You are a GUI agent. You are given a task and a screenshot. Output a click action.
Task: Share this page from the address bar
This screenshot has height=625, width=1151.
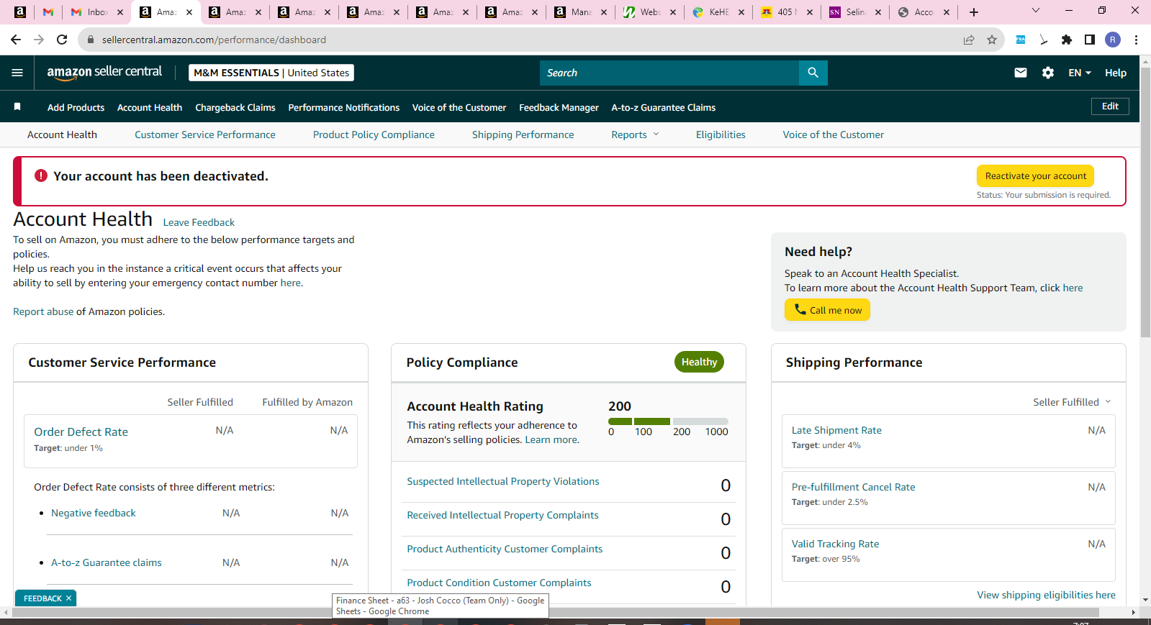pos(969,40)
